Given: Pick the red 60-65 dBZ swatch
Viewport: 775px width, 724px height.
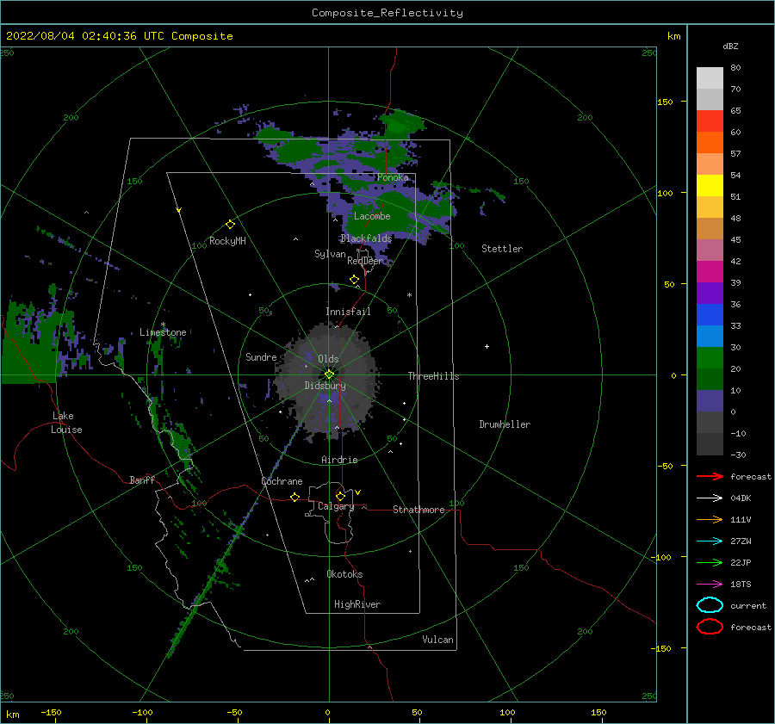Looking at the screenshot, I should pos(710,121).
